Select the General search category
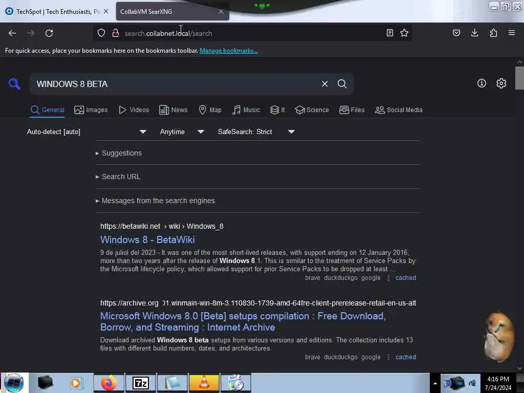 [47, 110]
